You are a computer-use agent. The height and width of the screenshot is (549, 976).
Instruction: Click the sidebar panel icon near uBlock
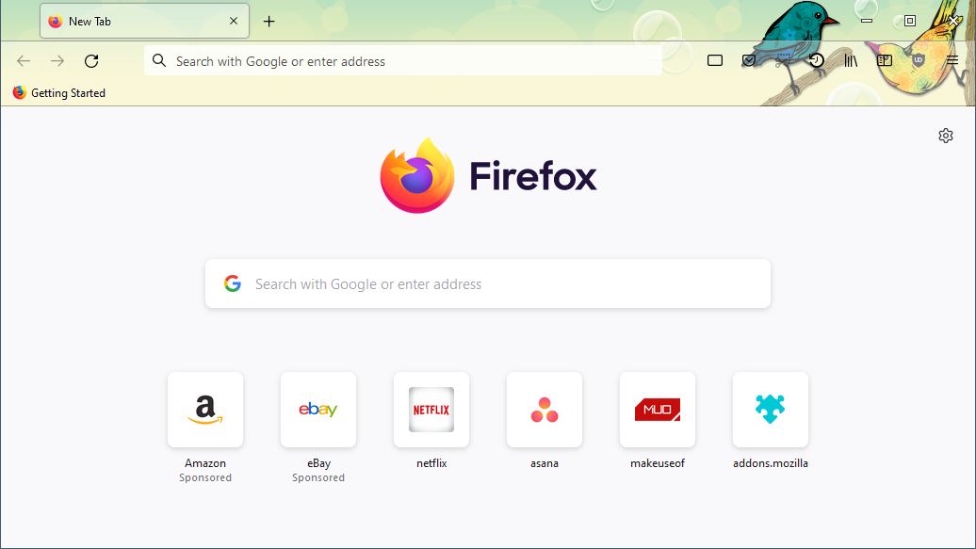(885, 61)
